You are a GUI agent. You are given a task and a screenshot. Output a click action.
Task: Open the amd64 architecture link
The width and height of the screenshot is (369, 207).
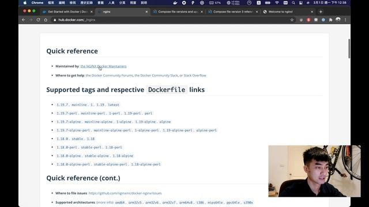[120, 202]
